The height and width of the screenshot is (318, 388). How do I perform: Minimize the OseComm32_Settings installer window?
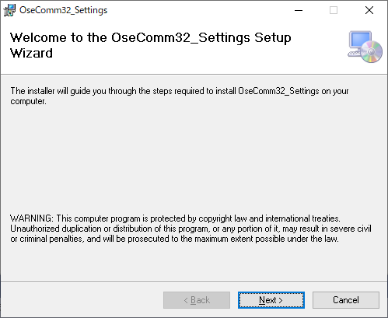(299, 10)
